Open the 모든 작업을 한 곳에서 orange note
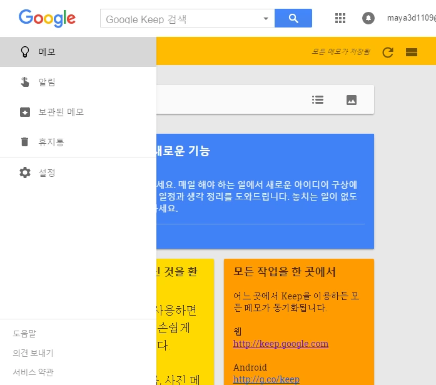Viewport: 436px width, 385px height. (299, 322)
